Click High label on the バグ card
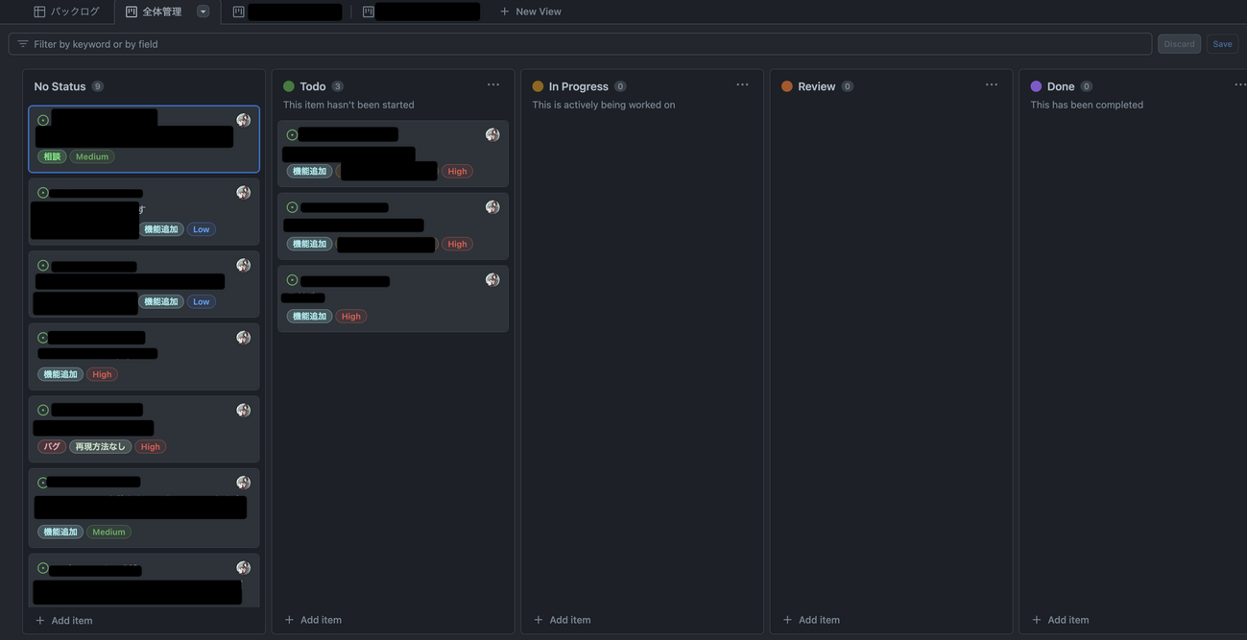Viewport: 1247px width, 640px height. [151, 446]
